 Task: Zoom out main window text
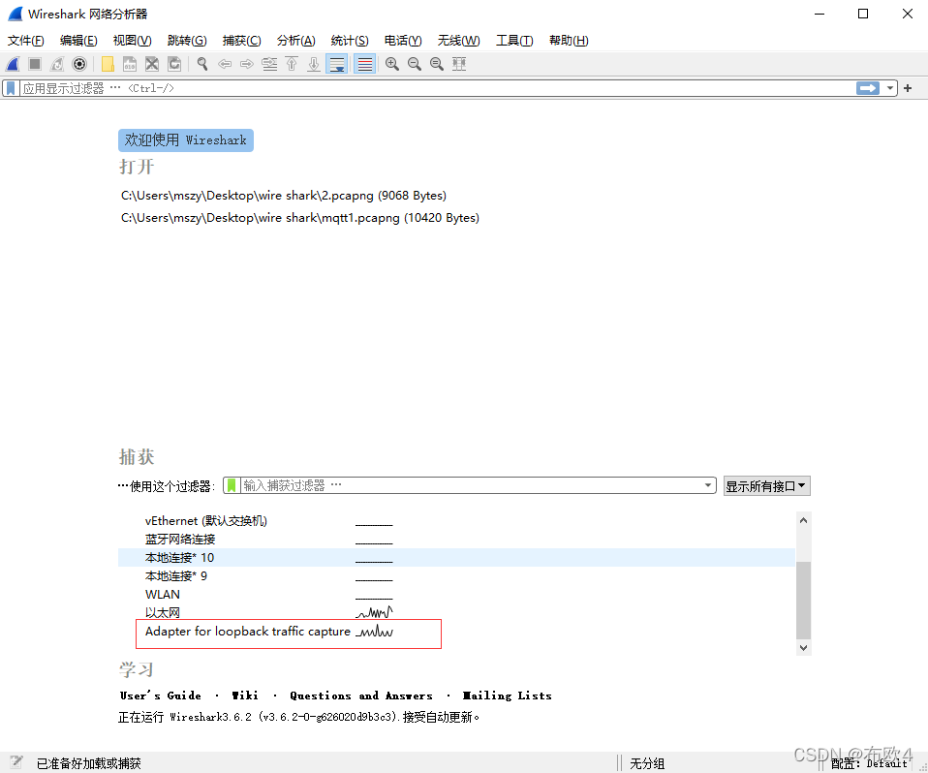(x=415, y=64)
